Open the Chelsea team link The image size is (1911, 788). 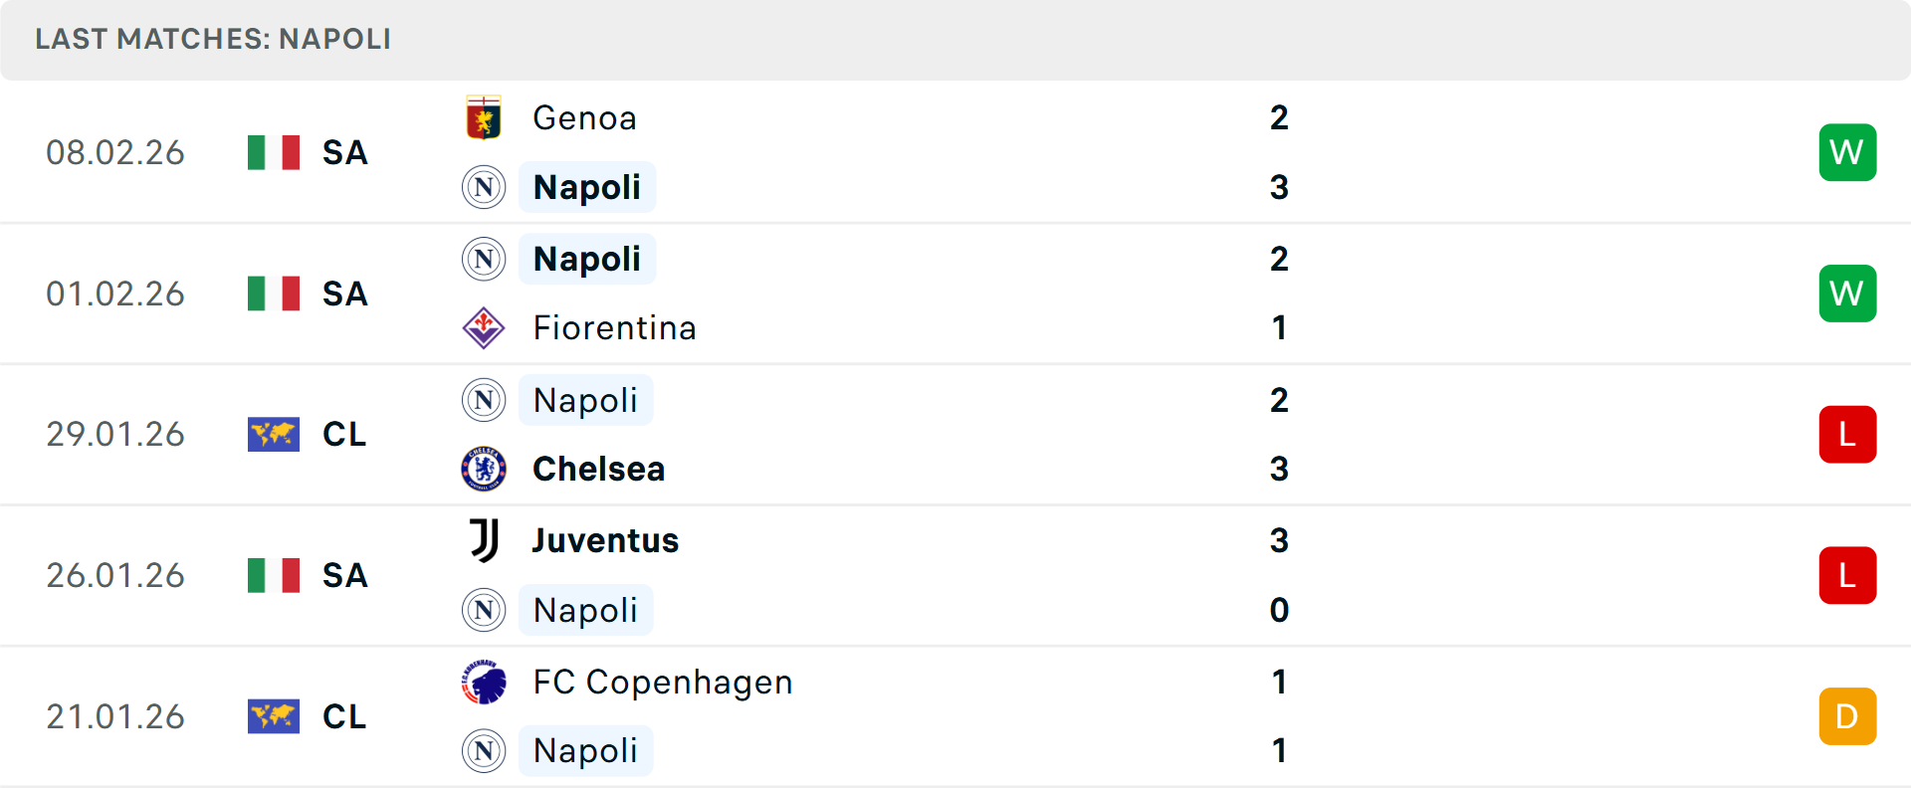pos(598,469)
